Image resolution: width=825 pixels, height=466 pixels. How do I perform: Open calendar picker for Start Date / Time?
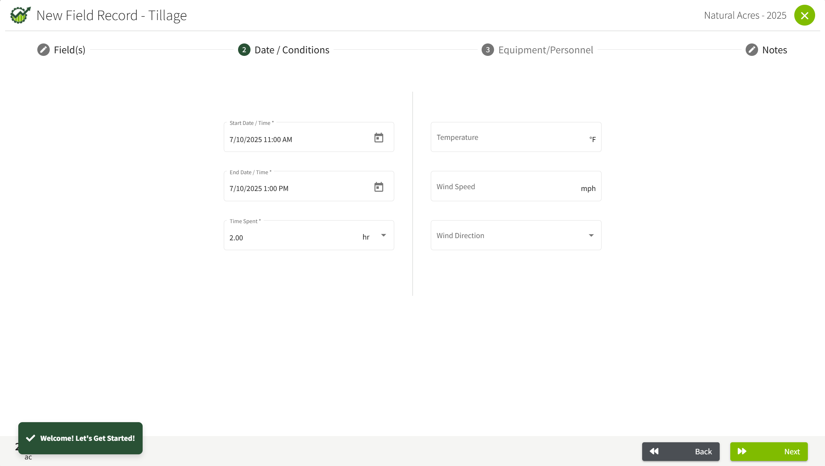(379, 138)
